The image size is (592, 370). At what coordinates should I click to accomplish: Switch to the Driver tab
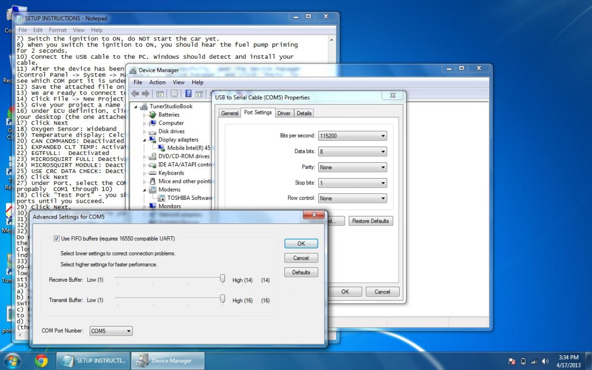point(284,113)
